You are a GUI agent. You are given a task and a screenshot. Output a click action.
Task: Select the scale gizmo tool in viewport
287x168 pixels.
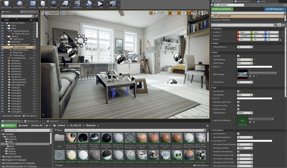tap(159, 13)
